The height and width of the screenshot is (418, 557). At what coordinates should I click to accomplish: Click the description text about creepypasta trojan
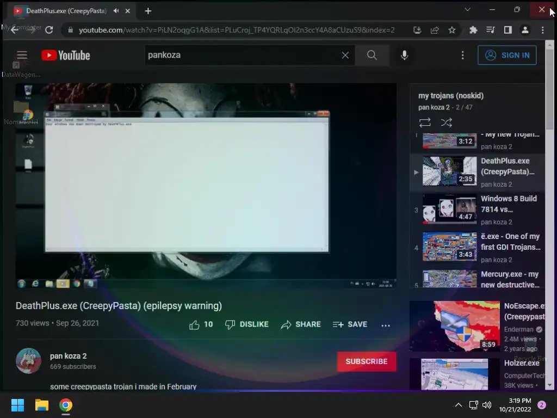123,386
